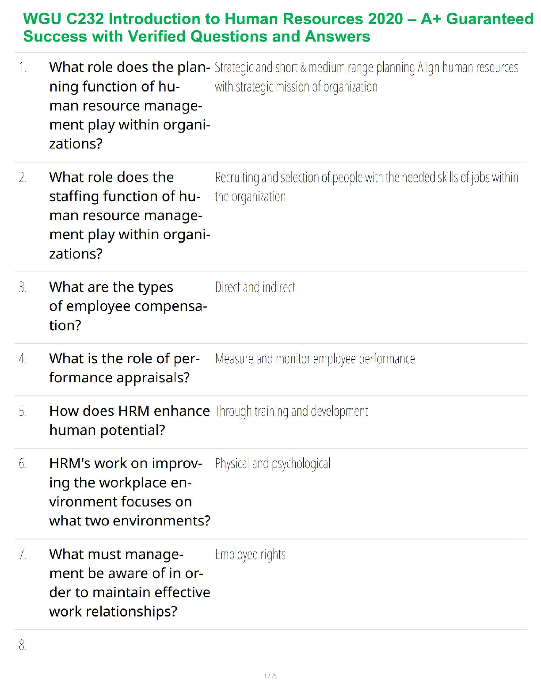Screen dimensions: 541x700
Task: Click the question 'How does HRM enhance human potential?'
Action: tap(129, 420)
